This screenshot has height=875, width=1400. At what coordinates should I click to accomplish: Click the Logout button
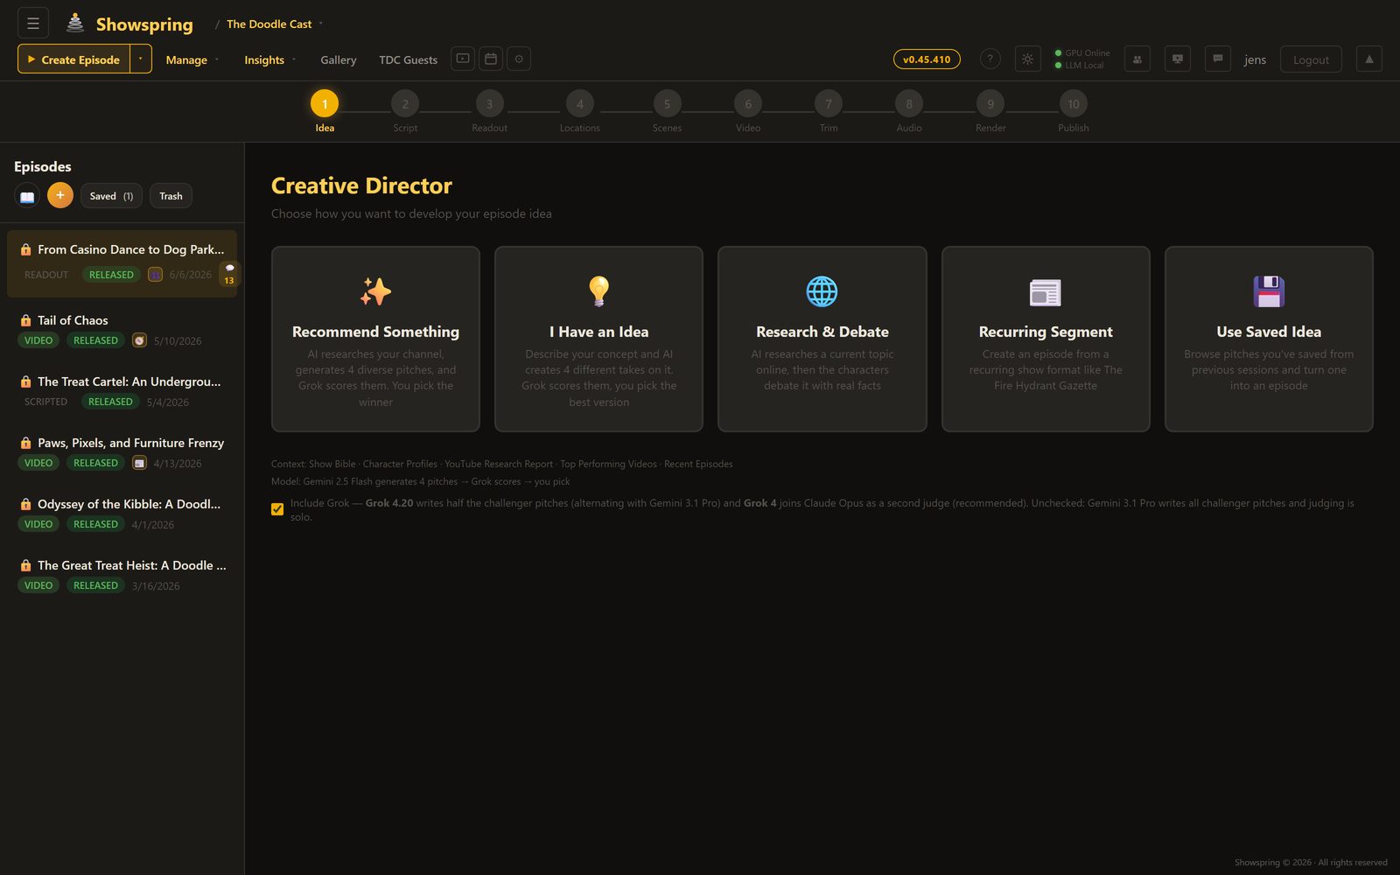tap(1311, 59)
